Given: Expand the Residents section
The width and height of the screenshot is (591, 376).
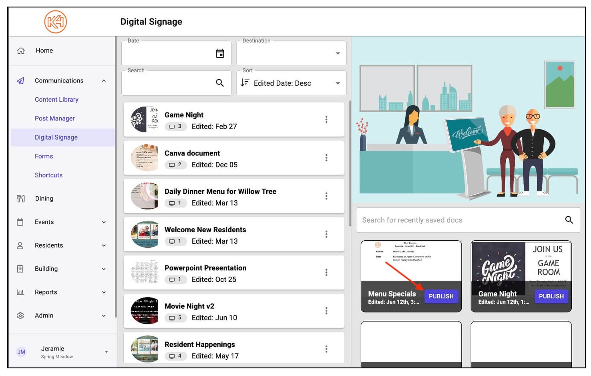Looking at the screenshot, I should click(104, 245).
